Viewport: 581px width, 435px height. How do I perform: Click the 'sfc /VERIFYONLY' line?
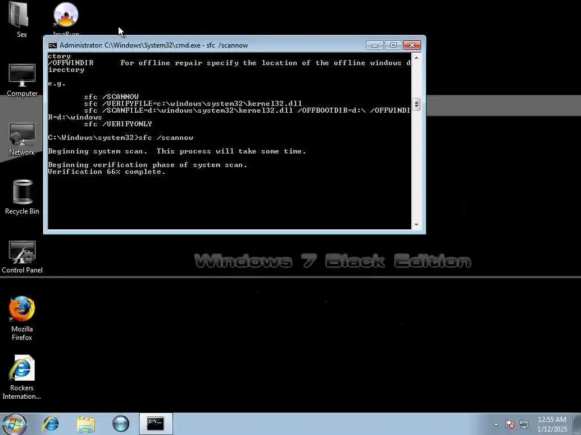(118, 124)
